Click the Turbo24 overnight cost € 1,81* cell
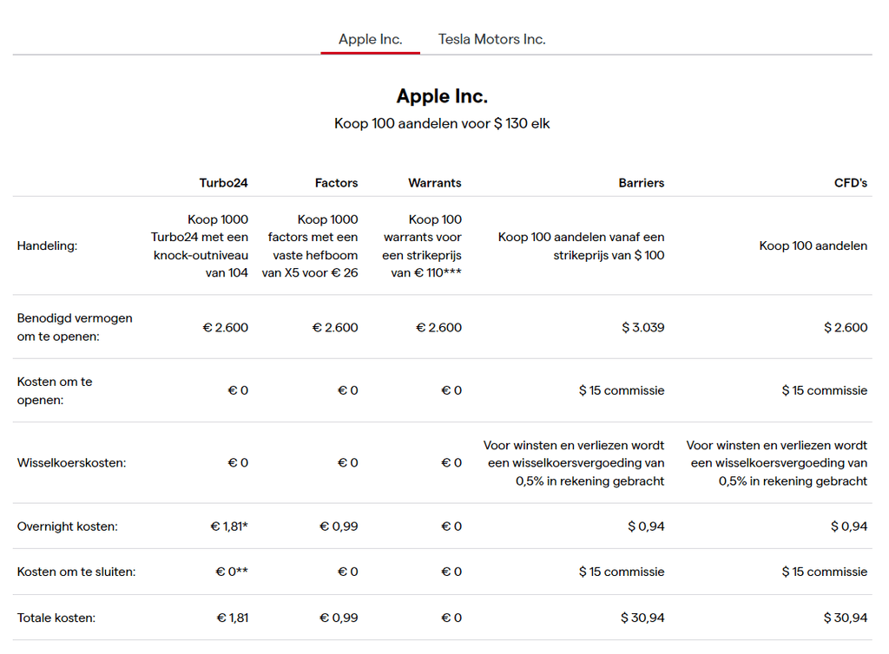This screenshot has height=654, width=889. 228,526
